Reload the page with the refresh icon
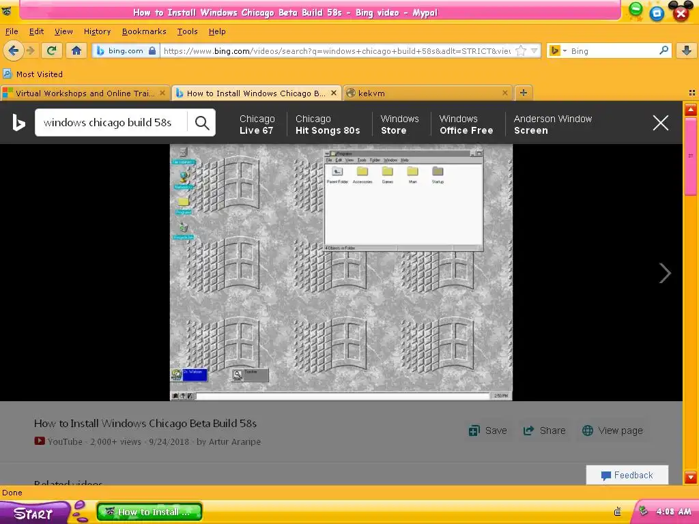The width and height of the screenshot is (699, 524). pos(52,50)
